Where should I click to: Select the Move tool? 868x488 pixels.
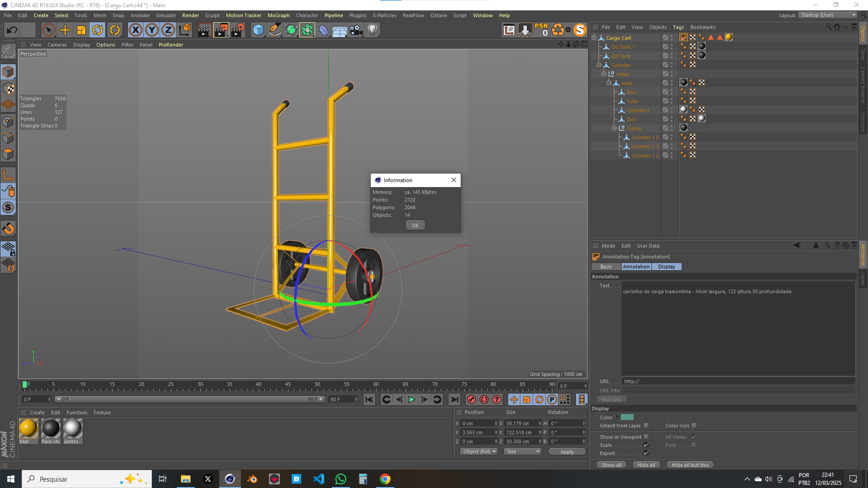[x=65, y=30]
